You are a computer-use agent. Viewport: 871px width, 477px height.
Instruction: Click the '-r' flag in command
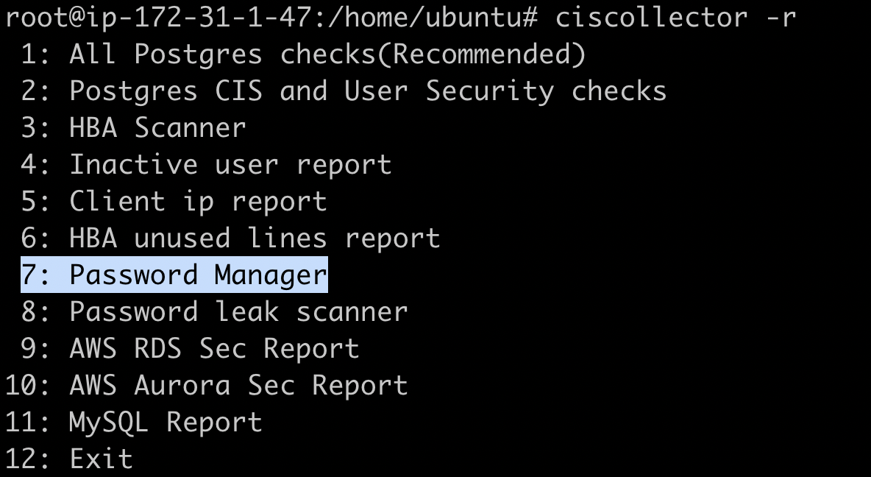coord(781,17)
